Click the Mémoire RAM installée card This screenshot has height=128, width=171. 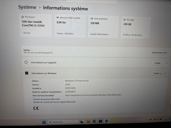click(x=70, y=26)
